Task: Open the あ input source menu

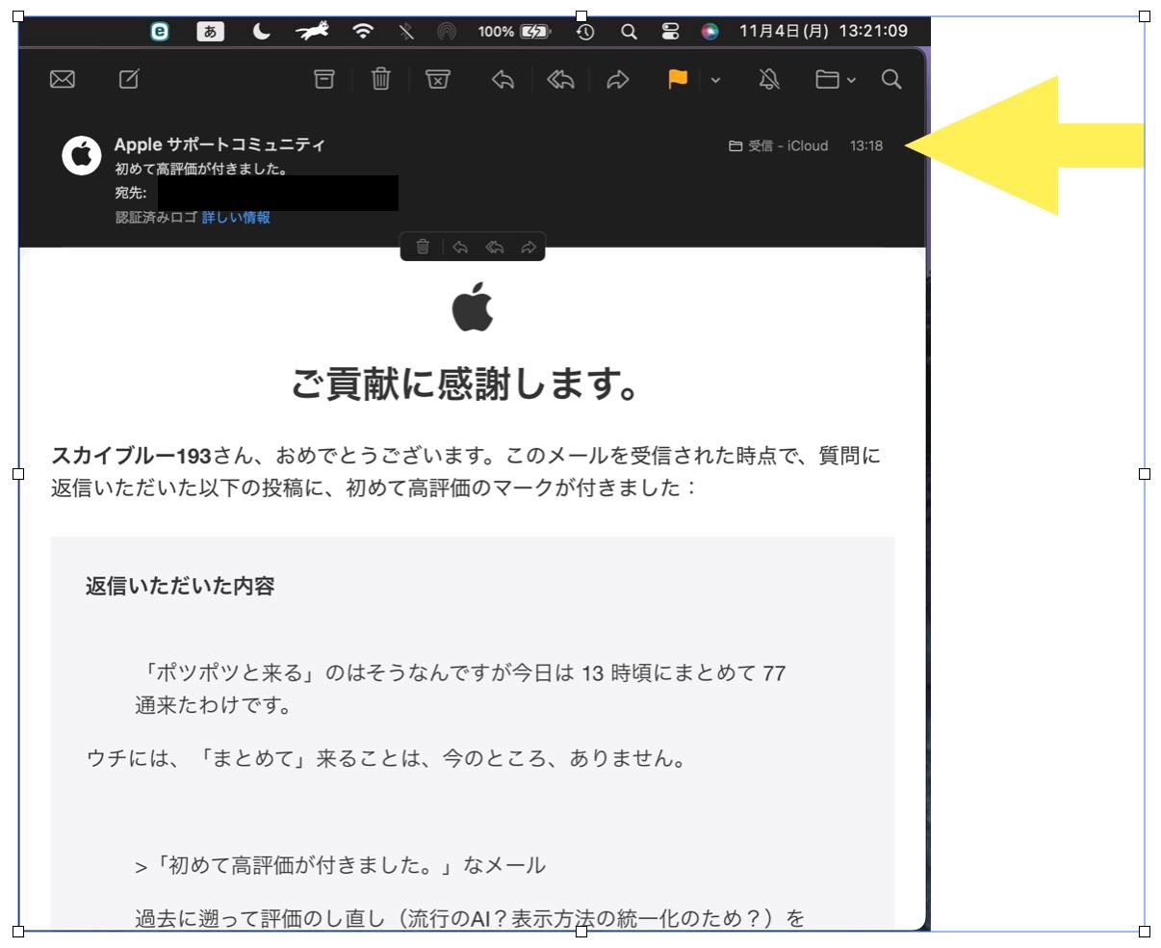Action: click(x=211, y=32)
